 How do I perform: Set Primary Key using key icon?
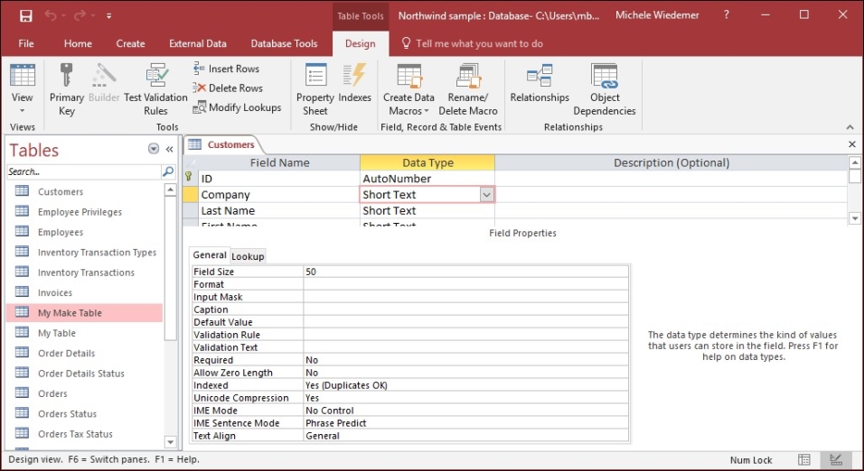pos(67,90)
